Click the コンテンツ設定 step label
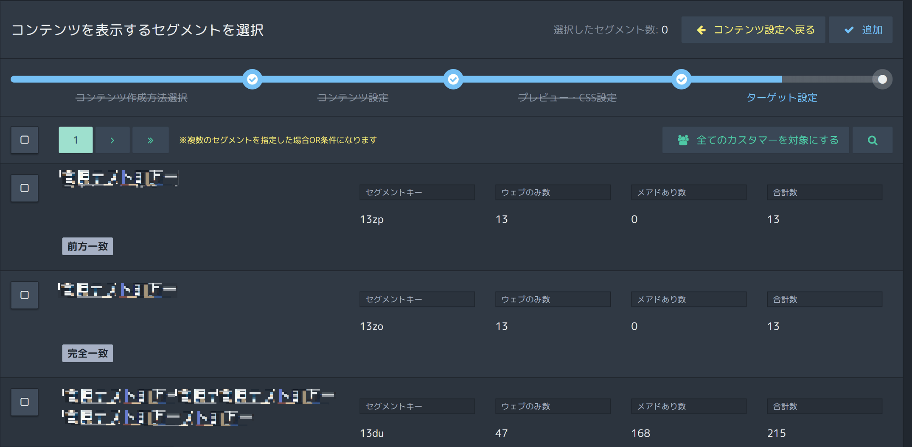 pos(353,98)
